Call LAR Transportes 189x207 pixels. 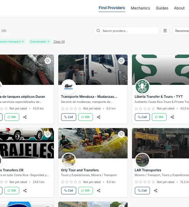tap(142, 191)
